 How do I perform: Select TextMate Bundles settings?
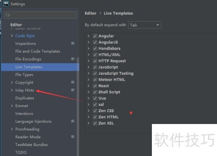pos(32,145)
